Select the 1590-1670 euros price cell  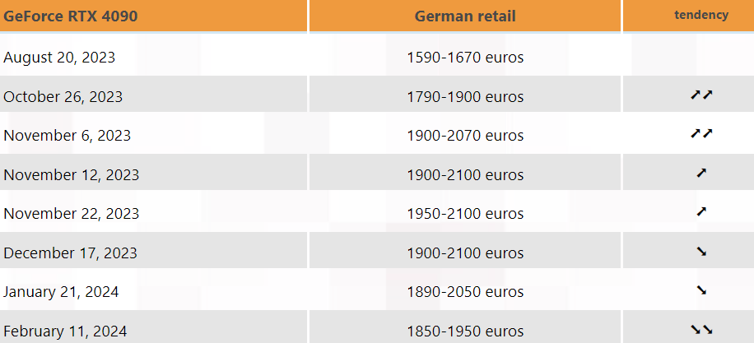click(465, 58)
